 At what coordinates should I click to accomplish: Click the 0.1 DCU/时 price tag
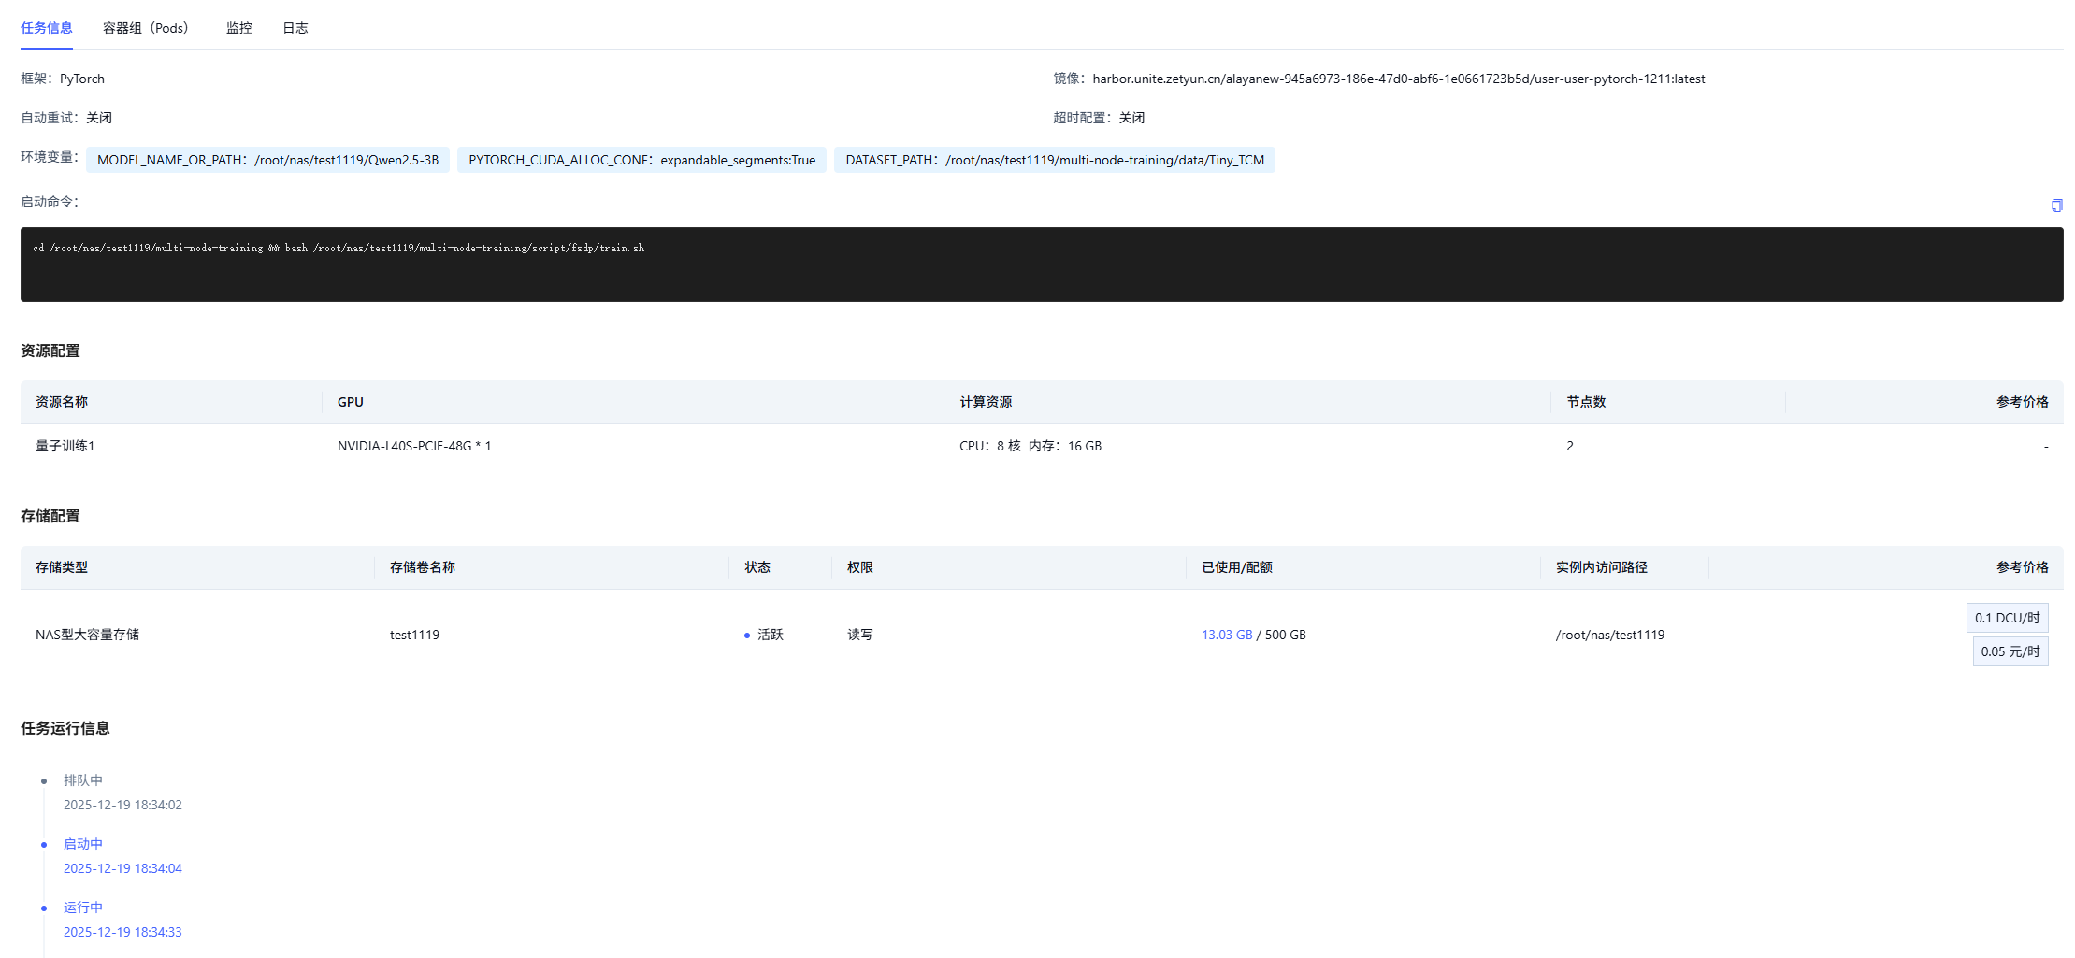(x=2007, y=618)
